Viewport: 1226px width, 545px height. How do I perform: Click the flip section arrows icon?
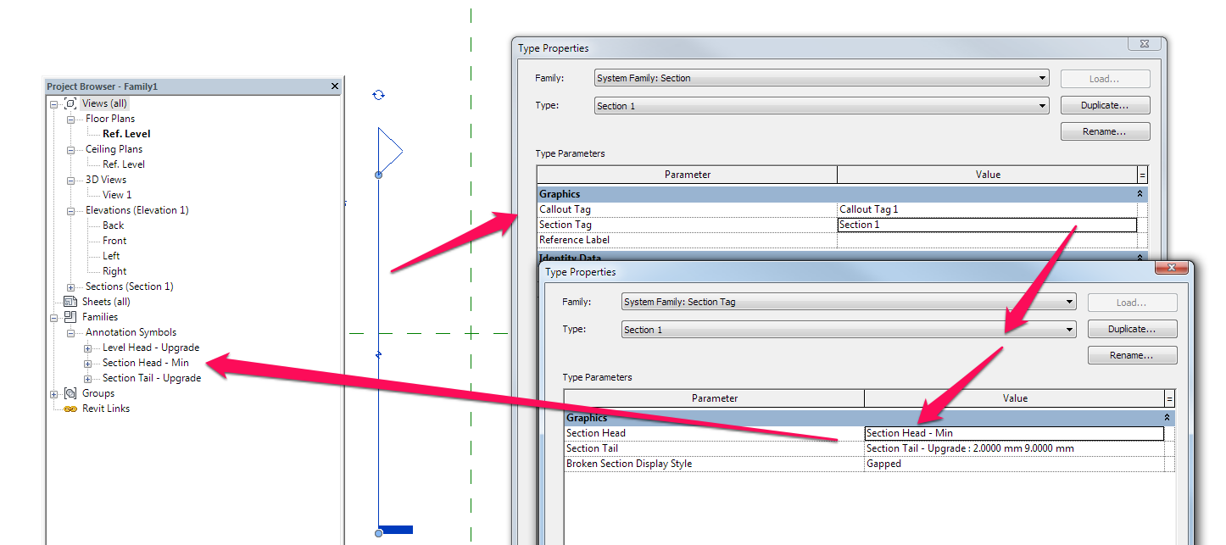(x=379, y=95)
